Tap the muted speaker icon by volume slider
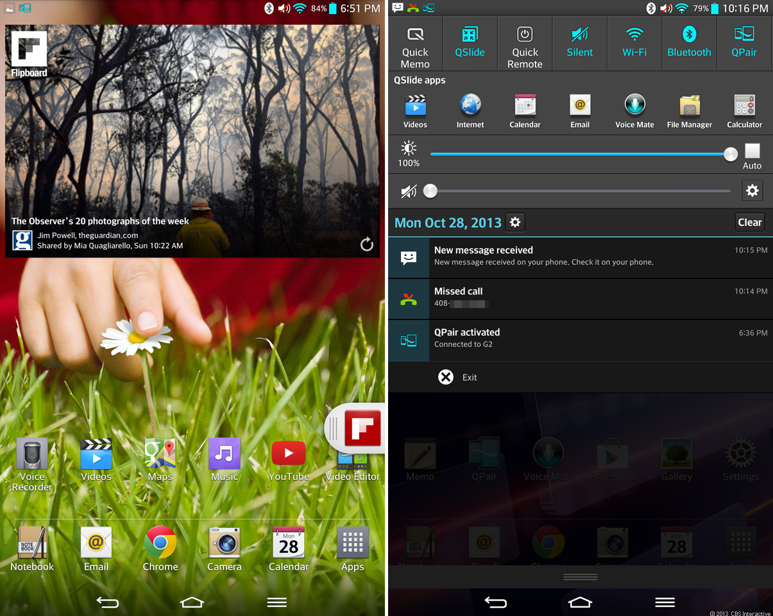773x616 pixels. (409, 191)
